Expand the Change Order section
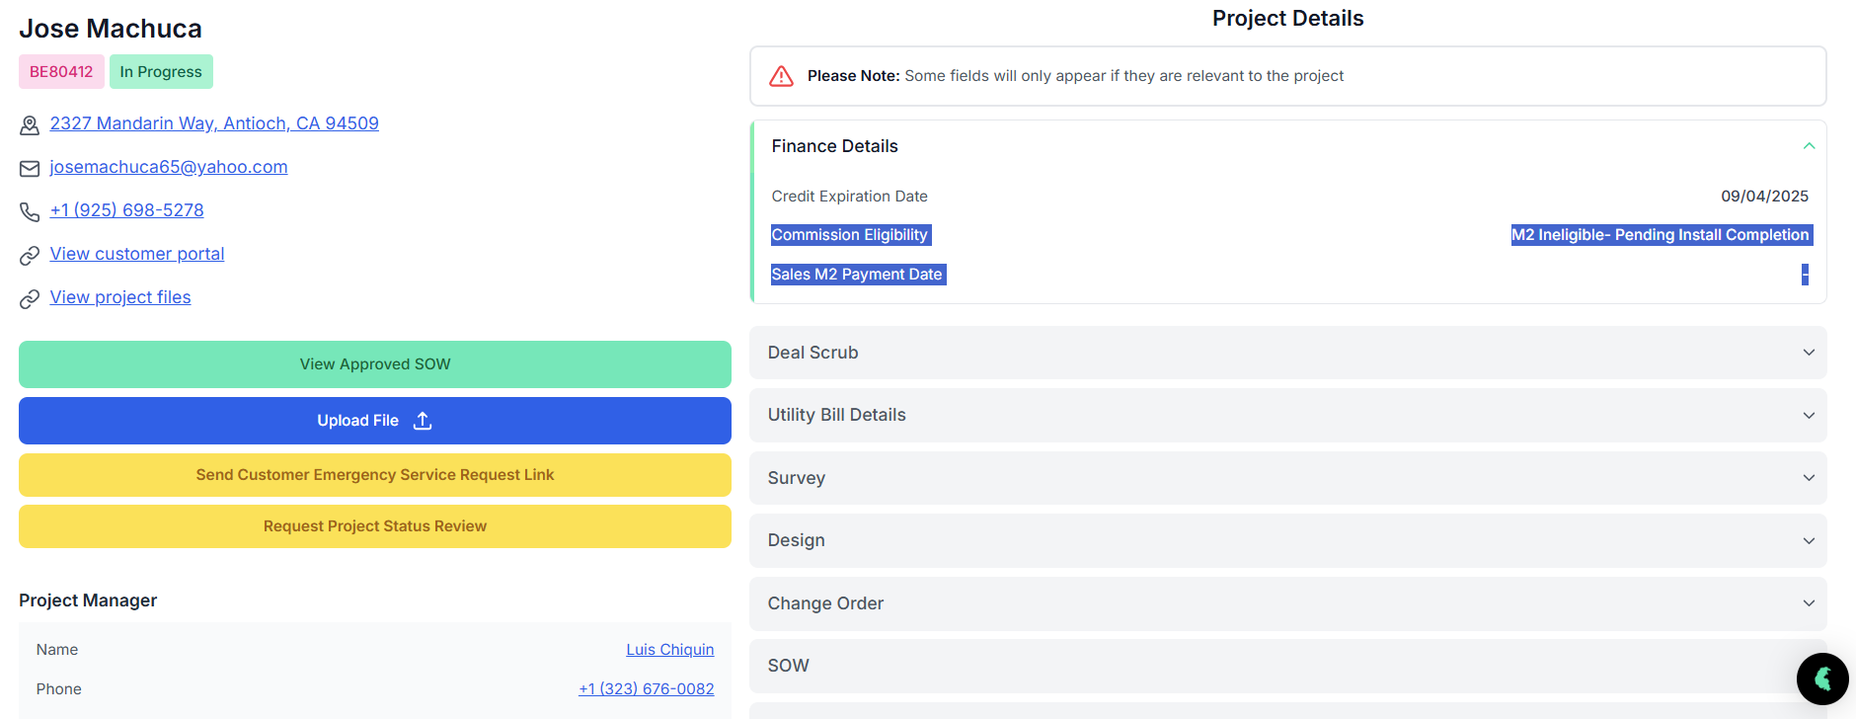The width and height of the screenshot is (1856, 719). click(x=1287, y=603)
